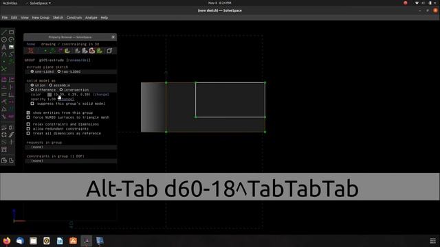
Task: Click the Activities button
Action: tap(10, 3)
